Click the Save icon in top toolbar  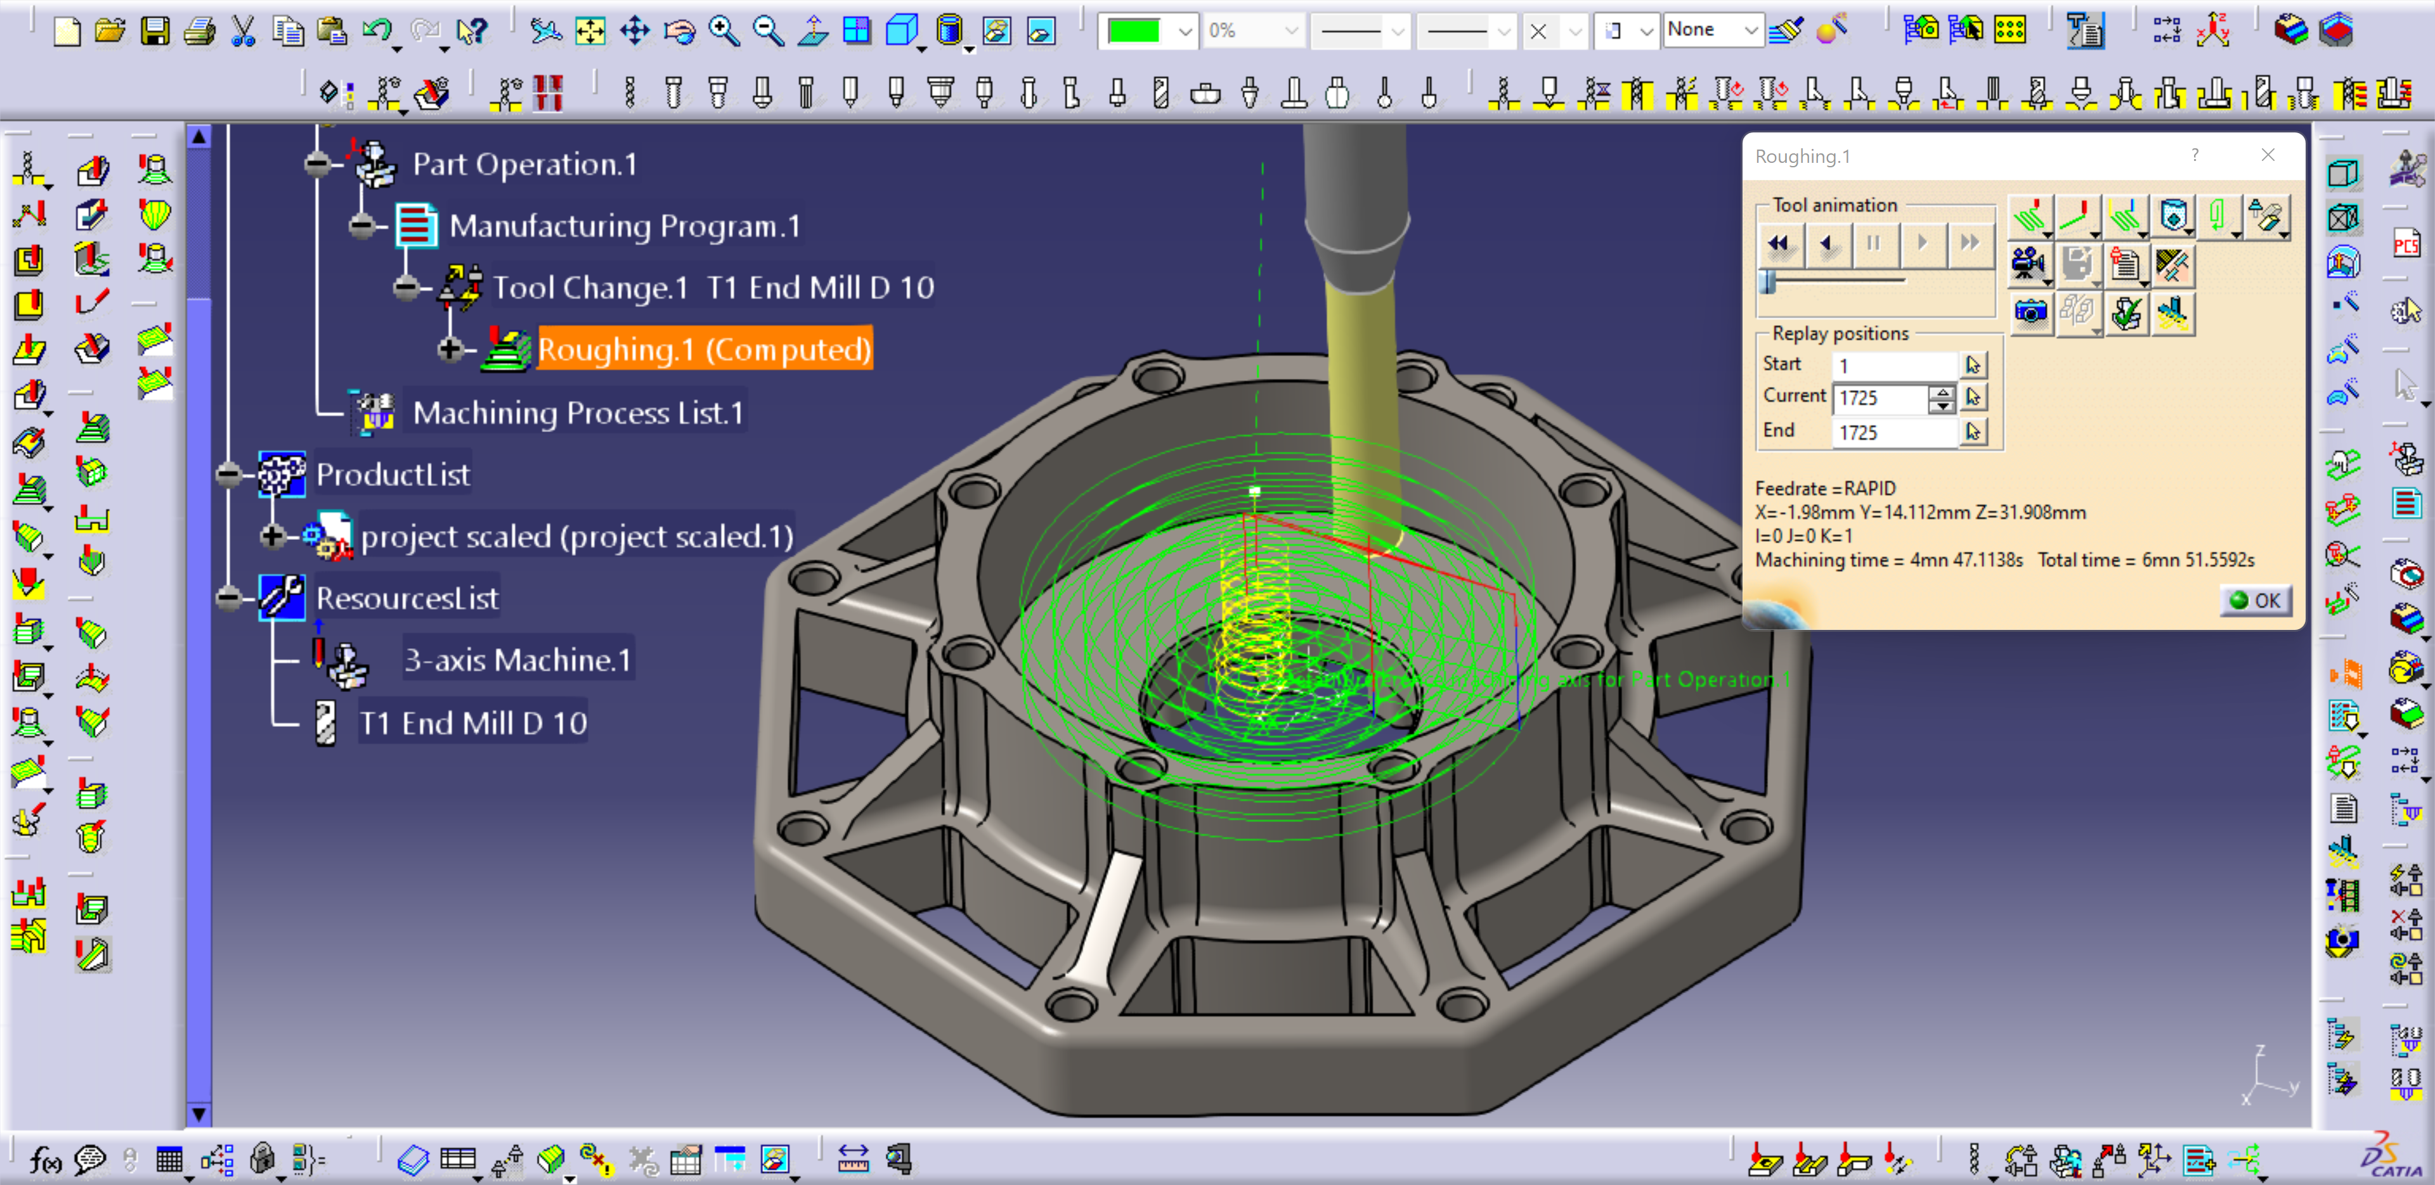click(x=155, y=31)
